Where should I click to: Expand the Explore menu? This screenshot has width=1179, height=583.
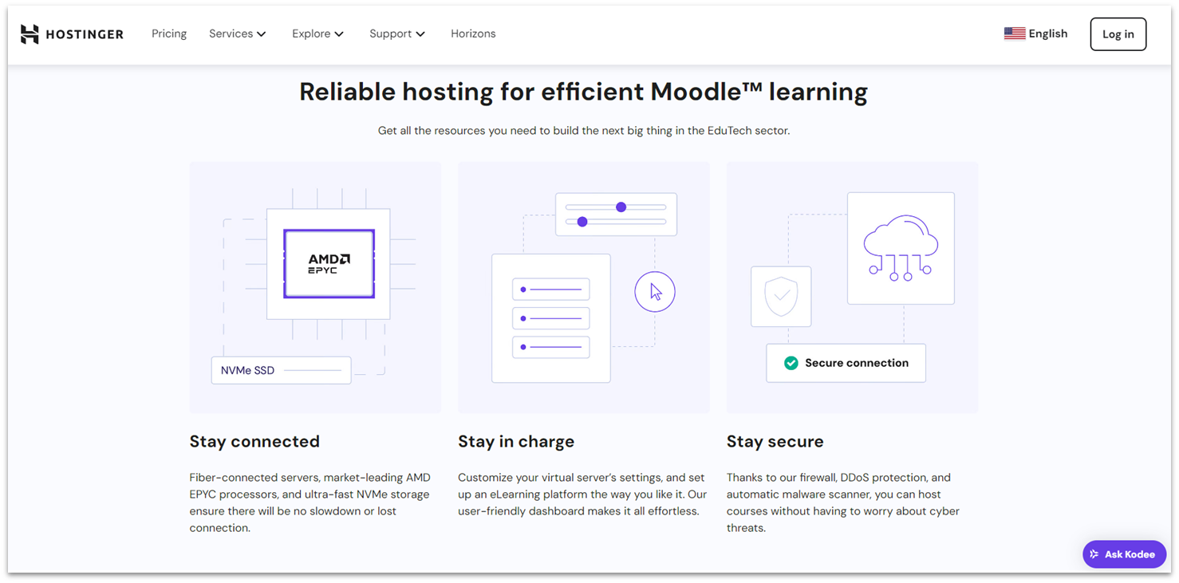317,33
